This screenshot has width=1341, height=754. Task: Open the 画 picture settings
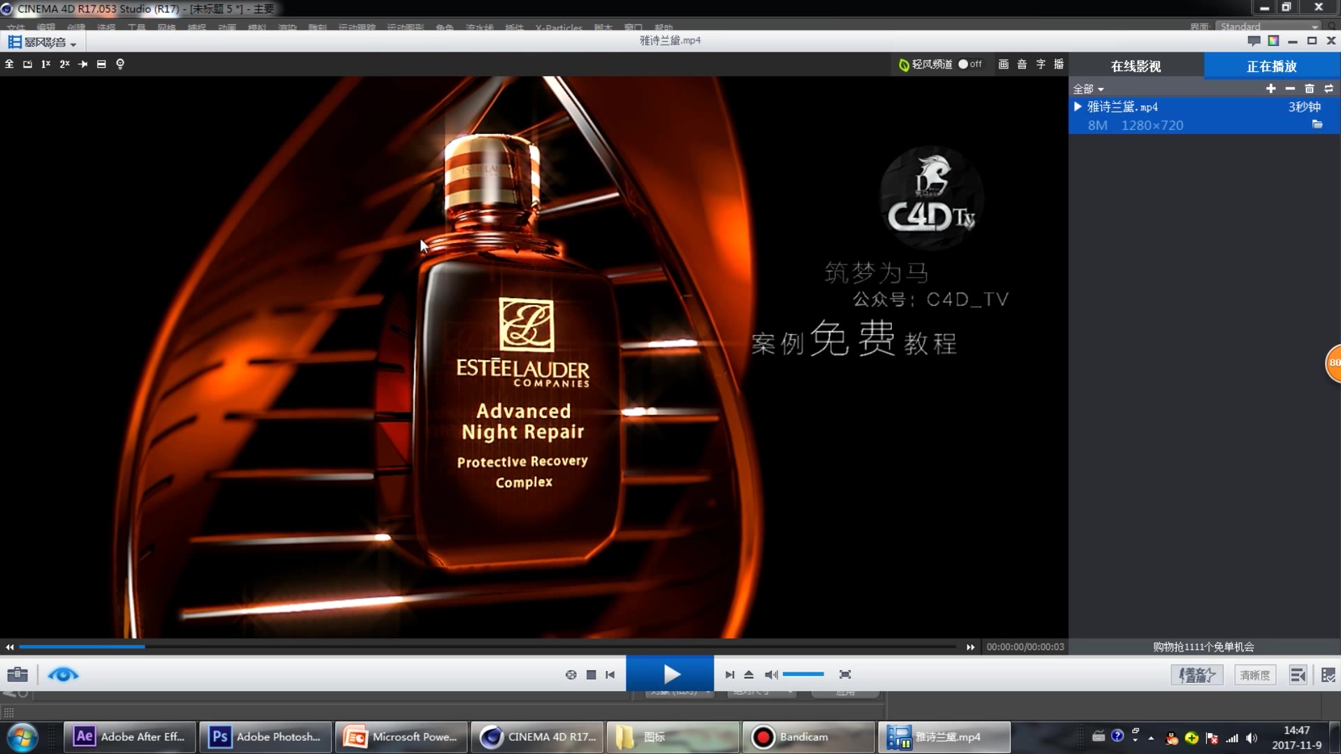pos(1003,64)
